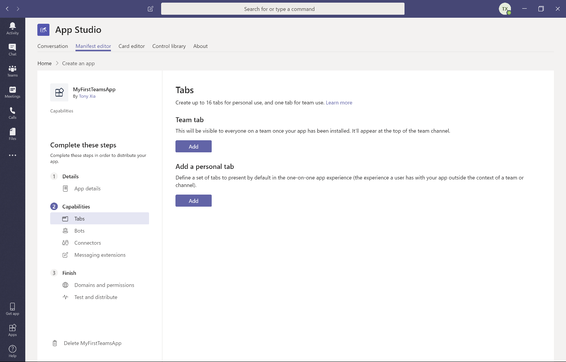Click the trash icon next to Delete MyFirstTeamsApp

pyautogui.click(x=55, y=343)
